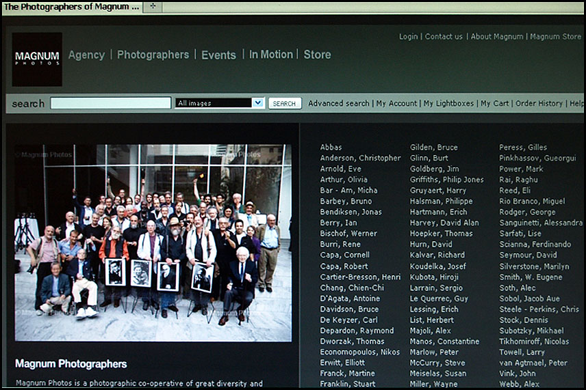The width and height of the screenshot is (586, 390).
Task: Open Halsman, Philippe page
Action: [441, 201]
